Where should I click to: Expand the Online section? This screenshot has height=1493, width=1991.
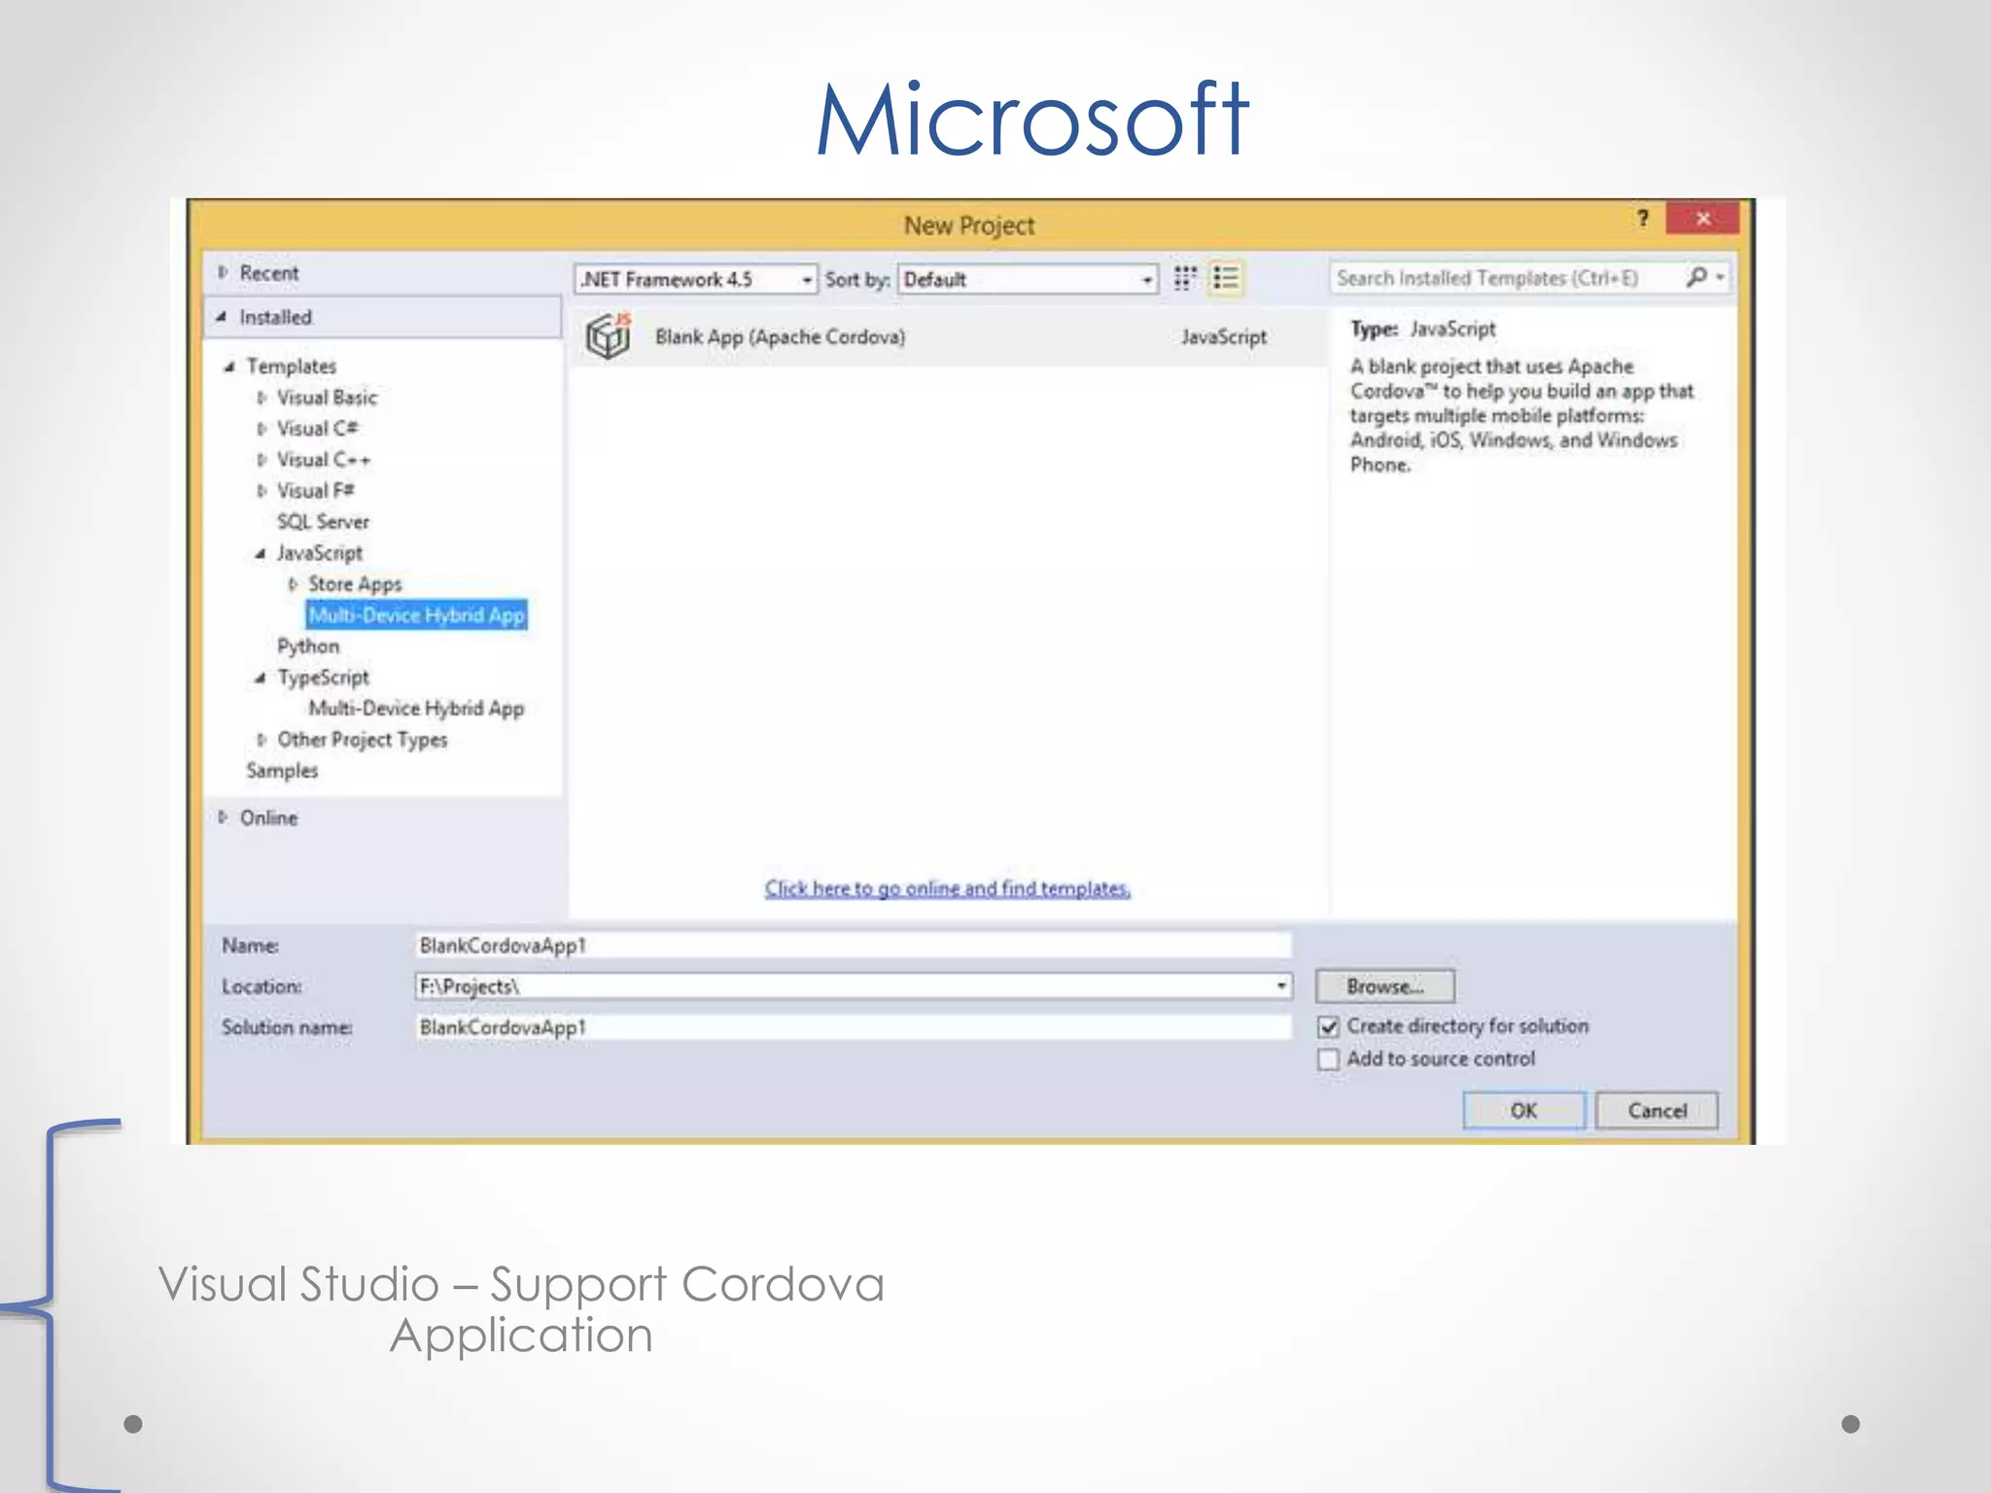pos(223,817)
